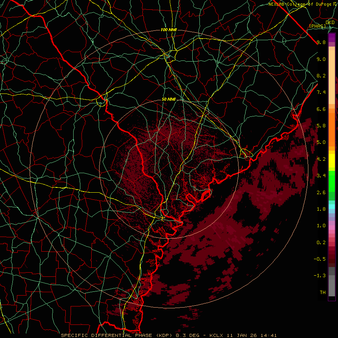Click the "0.3 DEG" elevation text in the caption
The height and width of the screenshot is (338, 338).
pos(187,335)
